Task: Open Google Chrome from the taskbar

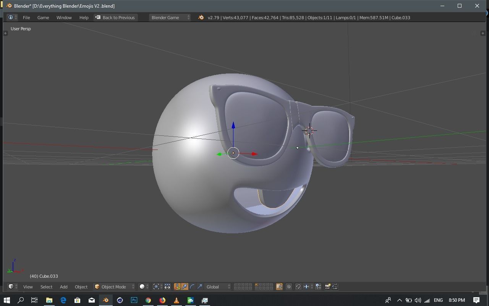Action: [x=148, y=300]
